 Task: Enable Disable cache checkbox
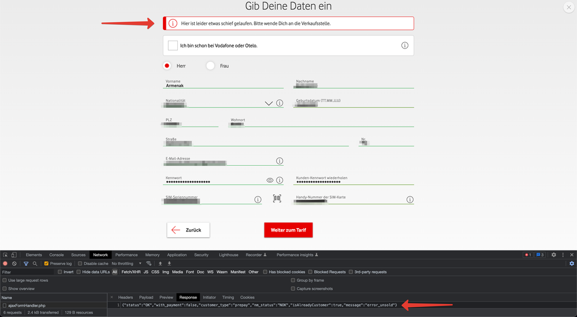pyautogui.click(x=80, y=263)
